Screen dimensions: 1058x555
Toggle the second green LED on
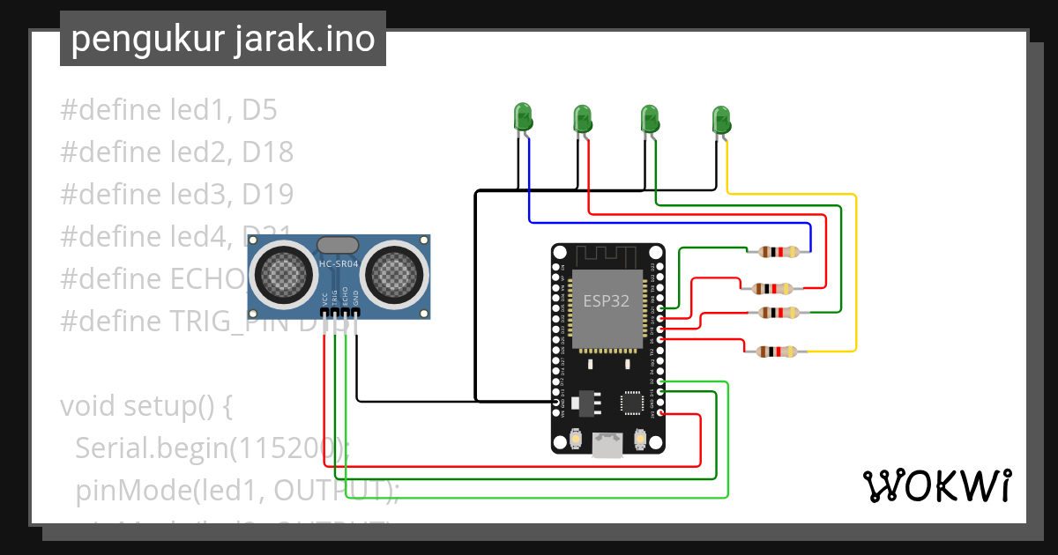[582, 116]
